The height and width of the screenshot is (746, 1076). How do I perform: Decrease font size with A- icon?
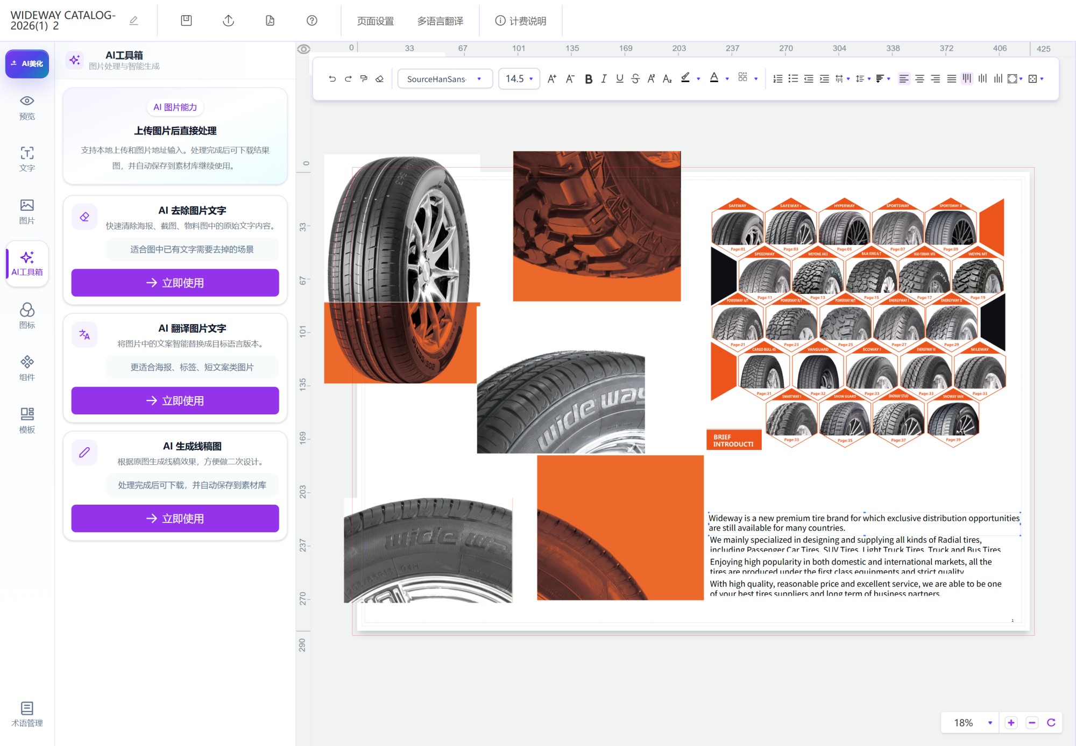[570, 79]
